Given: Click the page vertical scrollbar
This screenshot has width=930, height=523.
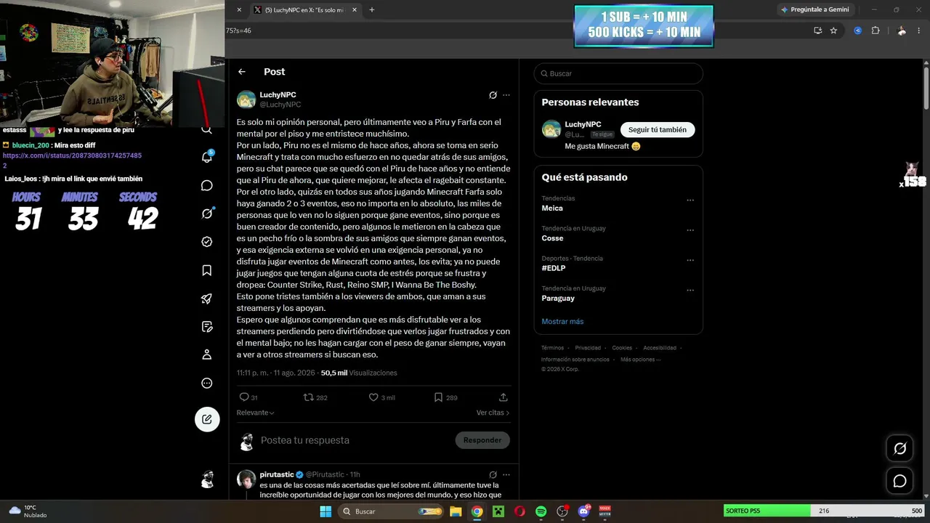Looking at the screenshot, I should [x=926, y=87].
